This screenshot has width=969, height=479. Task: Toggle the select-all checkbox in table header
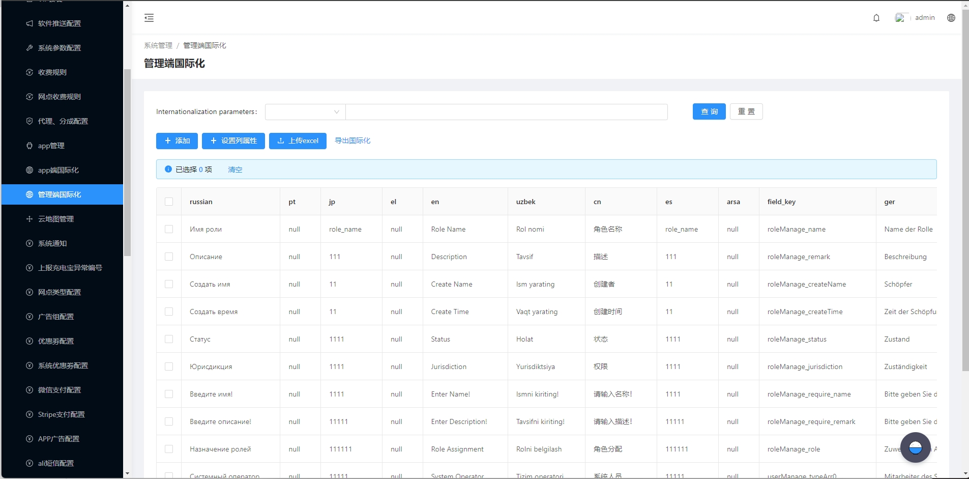169,202
